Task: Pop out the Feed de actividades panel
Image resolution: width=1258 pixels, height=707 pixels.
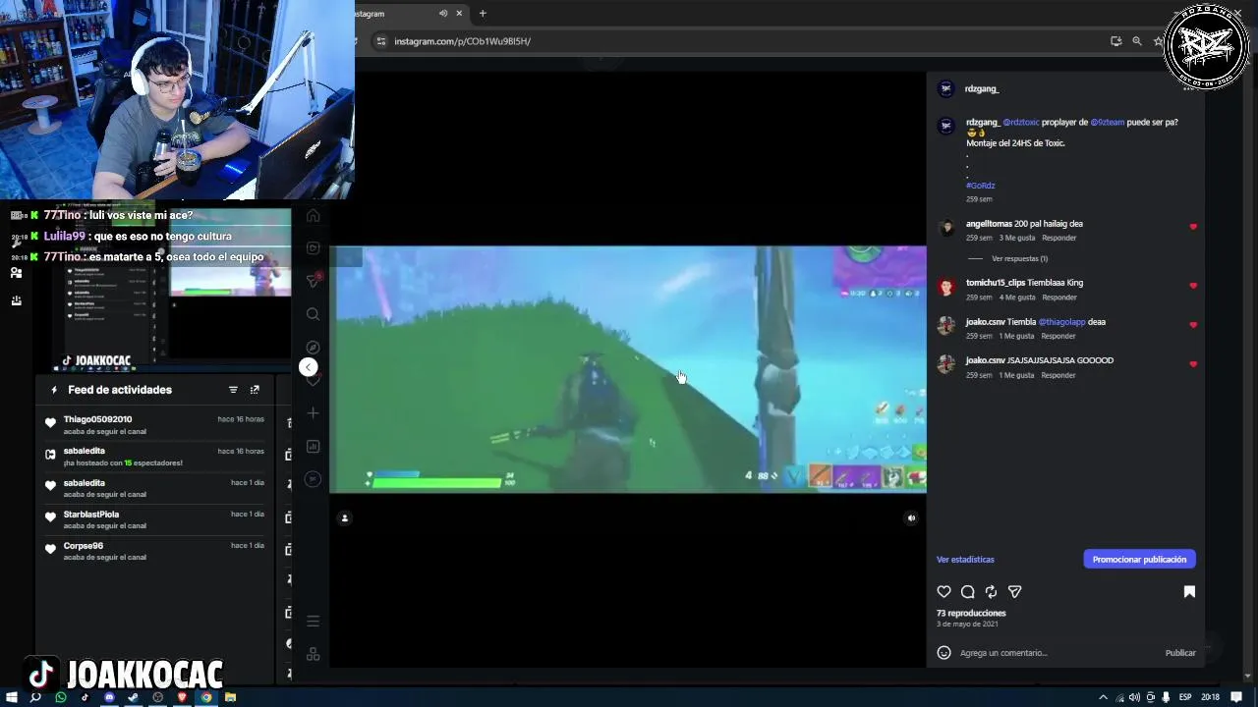Action: [255, 390]
